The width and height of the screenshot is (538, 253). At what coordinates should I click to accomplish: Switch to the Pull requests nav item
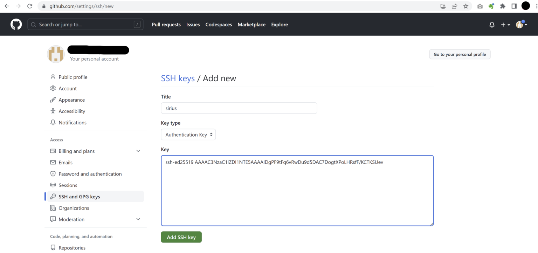point(166,25)
